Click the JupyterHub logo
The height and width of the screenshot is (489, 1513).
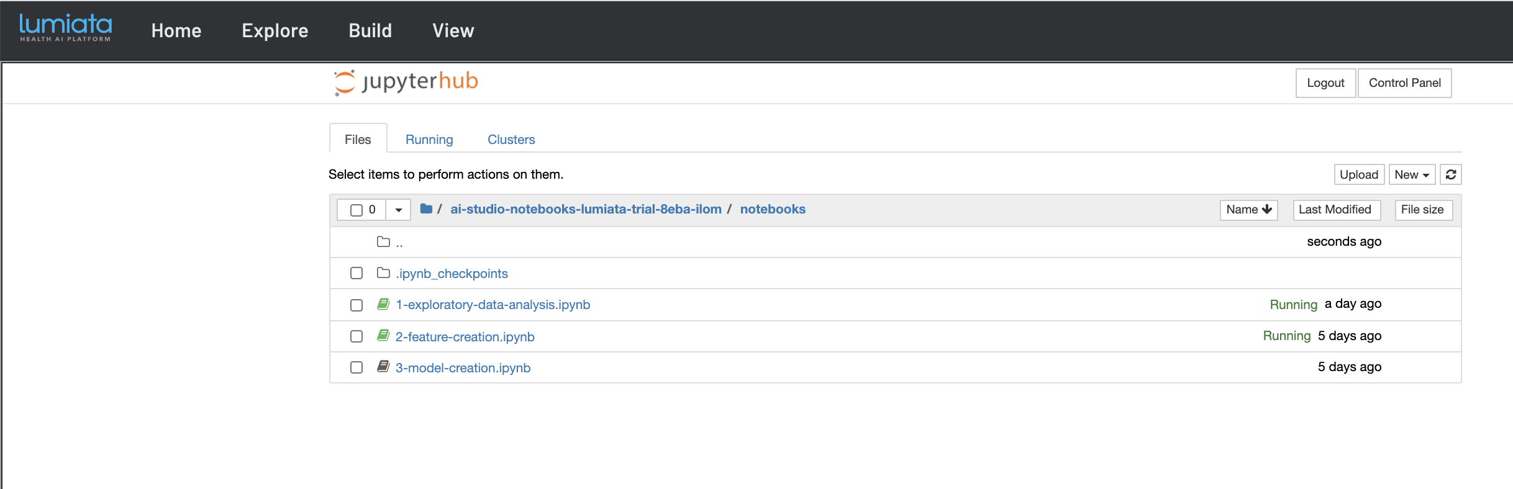406,82
